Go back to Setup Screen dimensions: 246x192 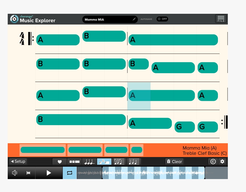click(18, 161)
